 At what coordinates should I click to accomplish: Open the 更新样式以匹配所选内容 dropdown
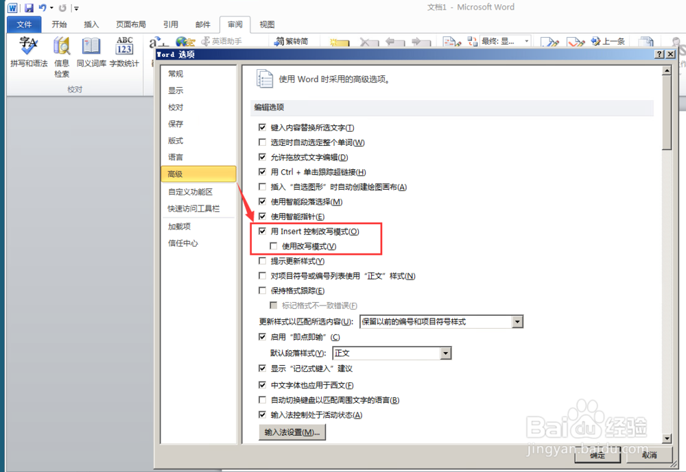click(519, 321)
